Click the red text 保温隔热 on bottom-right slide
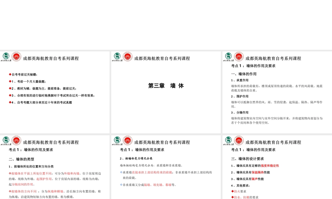 pyautogui.click(x=257, y=172)
